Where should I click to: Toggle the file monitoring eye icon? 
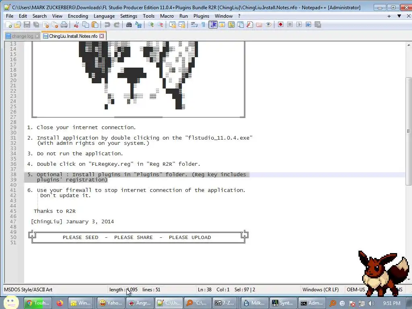pyautogui.click(x=268, y=25)
